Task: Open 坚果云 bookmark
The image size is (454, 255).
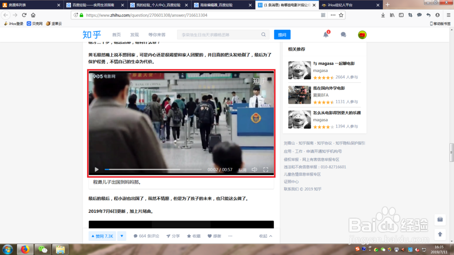Action: coord(54,24)
